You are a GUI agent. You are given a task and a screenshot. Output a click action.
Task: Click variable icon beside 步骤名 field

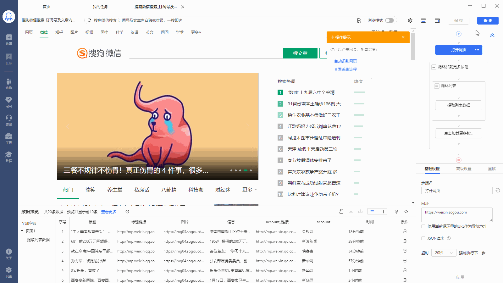(498, 190)
